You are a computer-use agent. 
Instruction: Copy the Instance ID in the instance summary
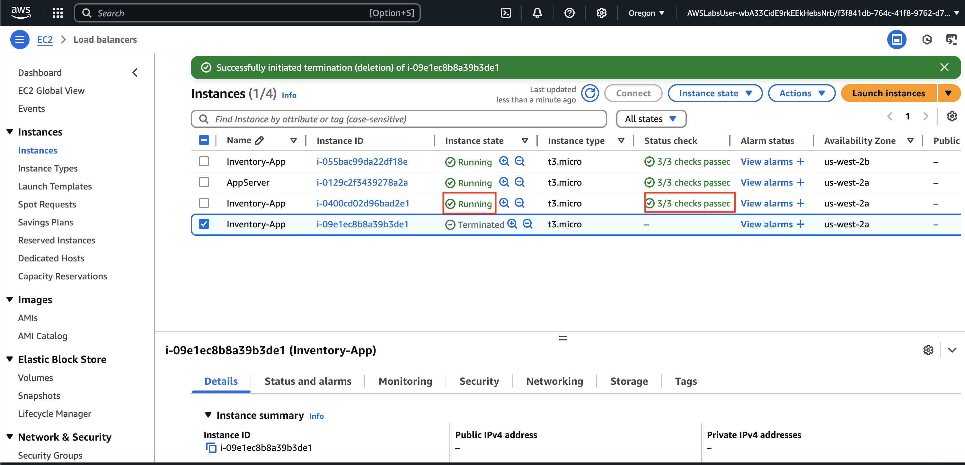point(211,447)
